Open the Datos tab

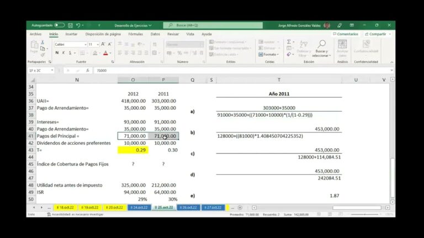pos(155,34)
